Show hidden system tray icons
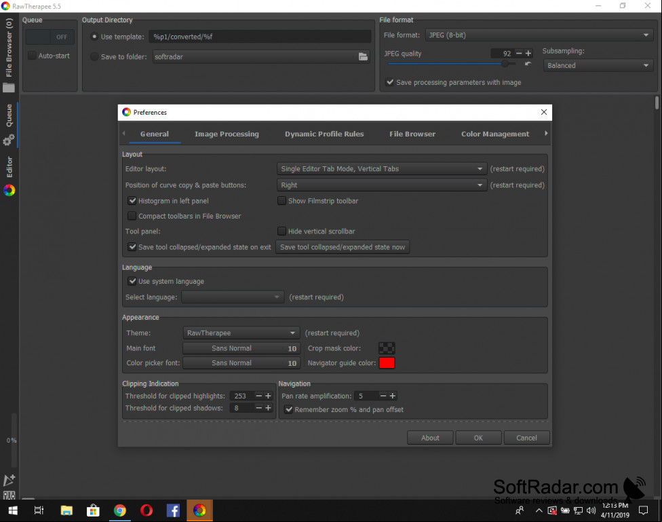Viewport: 662px width, 522px height. pos(539,510)
